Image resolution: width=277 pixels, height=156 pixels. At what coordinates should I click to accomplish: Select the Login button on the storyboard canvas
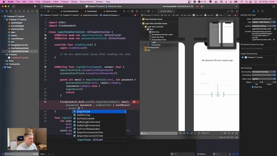[x=218, y=94]
